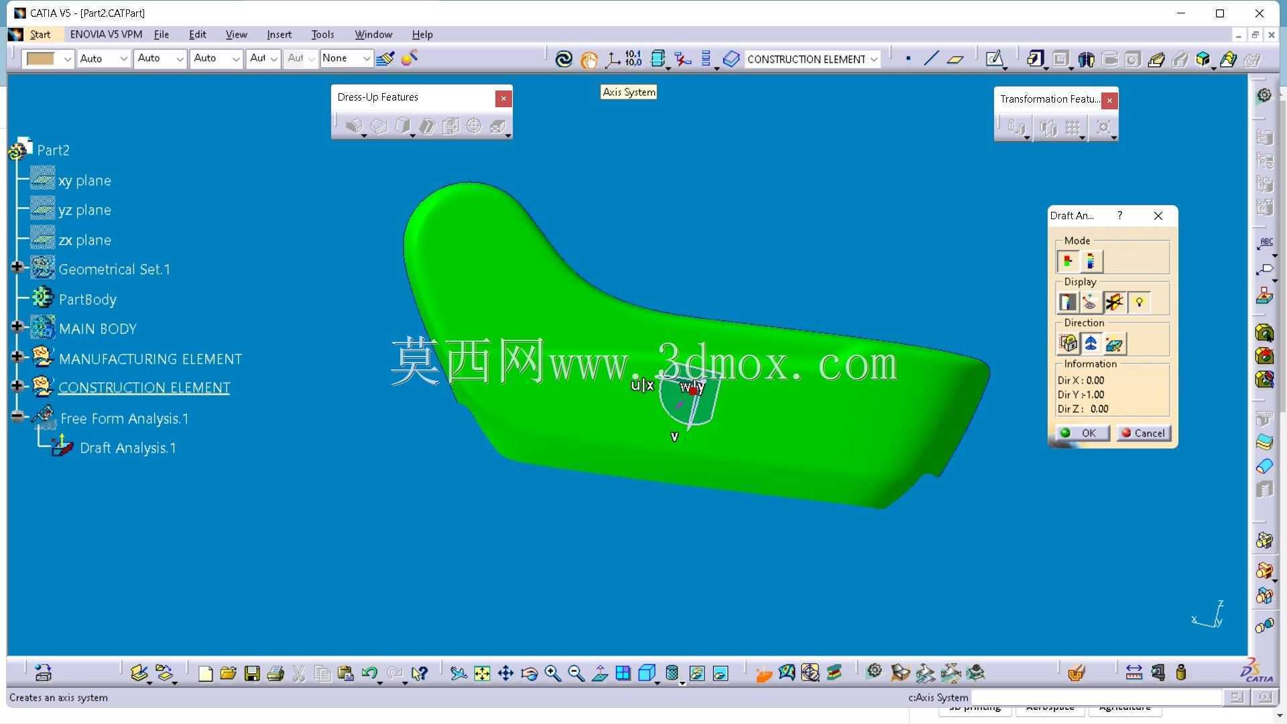Click OK in the Draft Analysis dialog
Image resolution: width=1287 pixels, height=724 pixels.
(1082, 433)
